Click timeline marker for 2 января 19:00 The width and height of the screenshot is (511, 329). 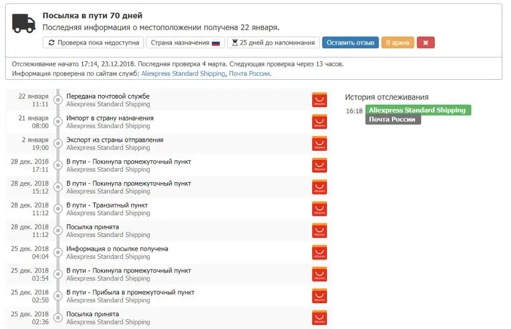pyautogui.click(x=58, y=144)
